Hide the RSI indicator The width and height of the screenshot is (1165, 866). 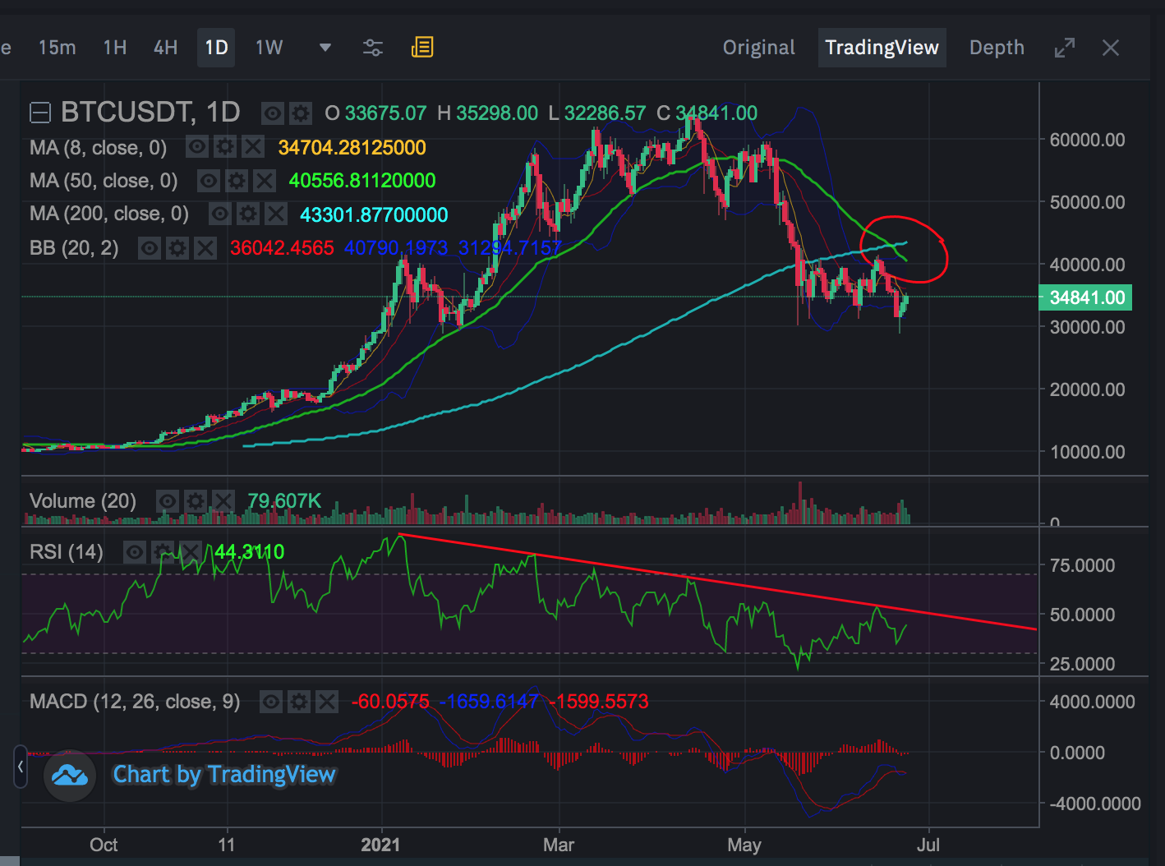click(135, 551)
